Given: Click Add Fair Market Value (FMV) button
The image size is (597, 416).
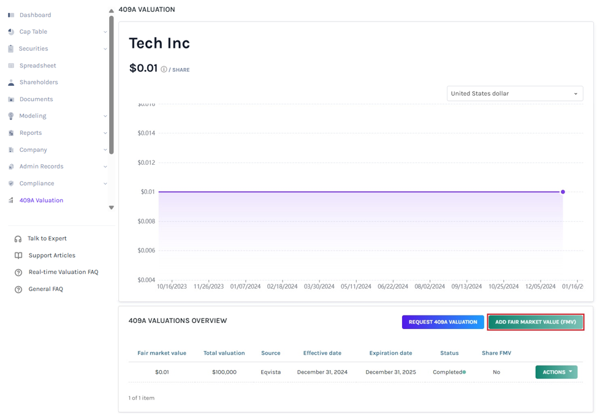Looking at the screenshot, I should click(x=535, y=322).
